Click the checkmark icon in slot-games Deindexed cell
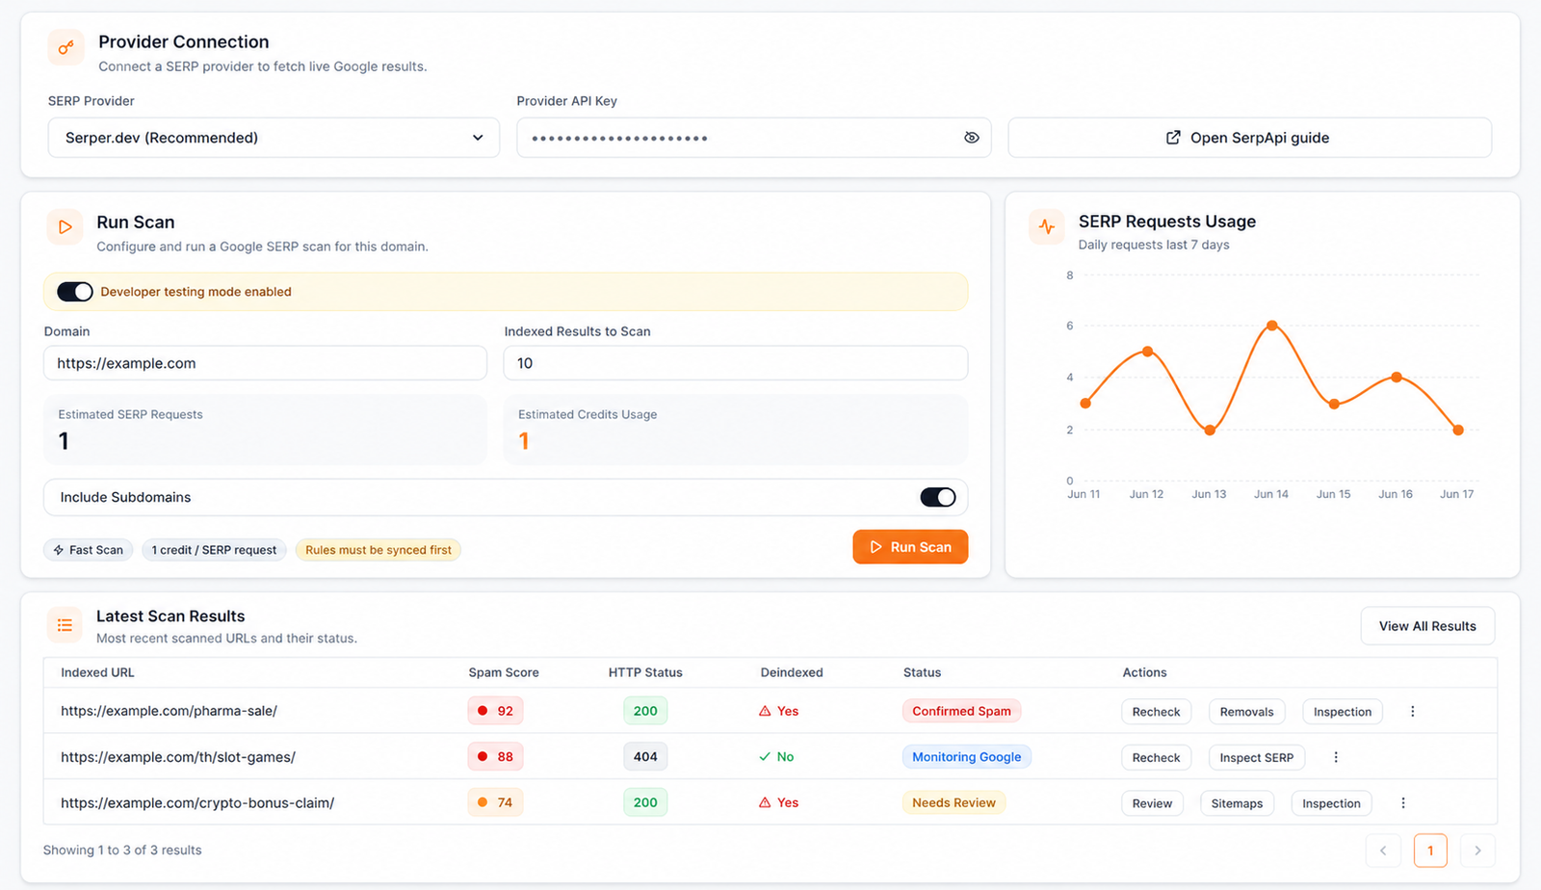 click(765, 757)
